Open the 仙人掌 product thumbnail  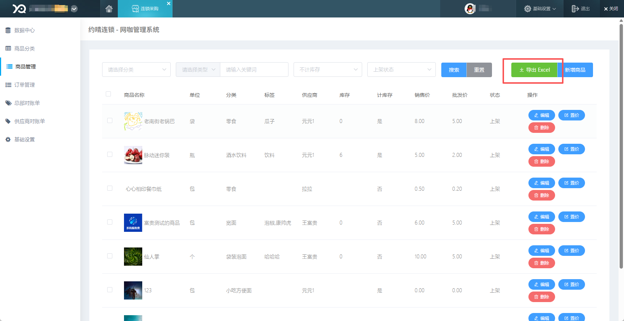coord(133,257)
